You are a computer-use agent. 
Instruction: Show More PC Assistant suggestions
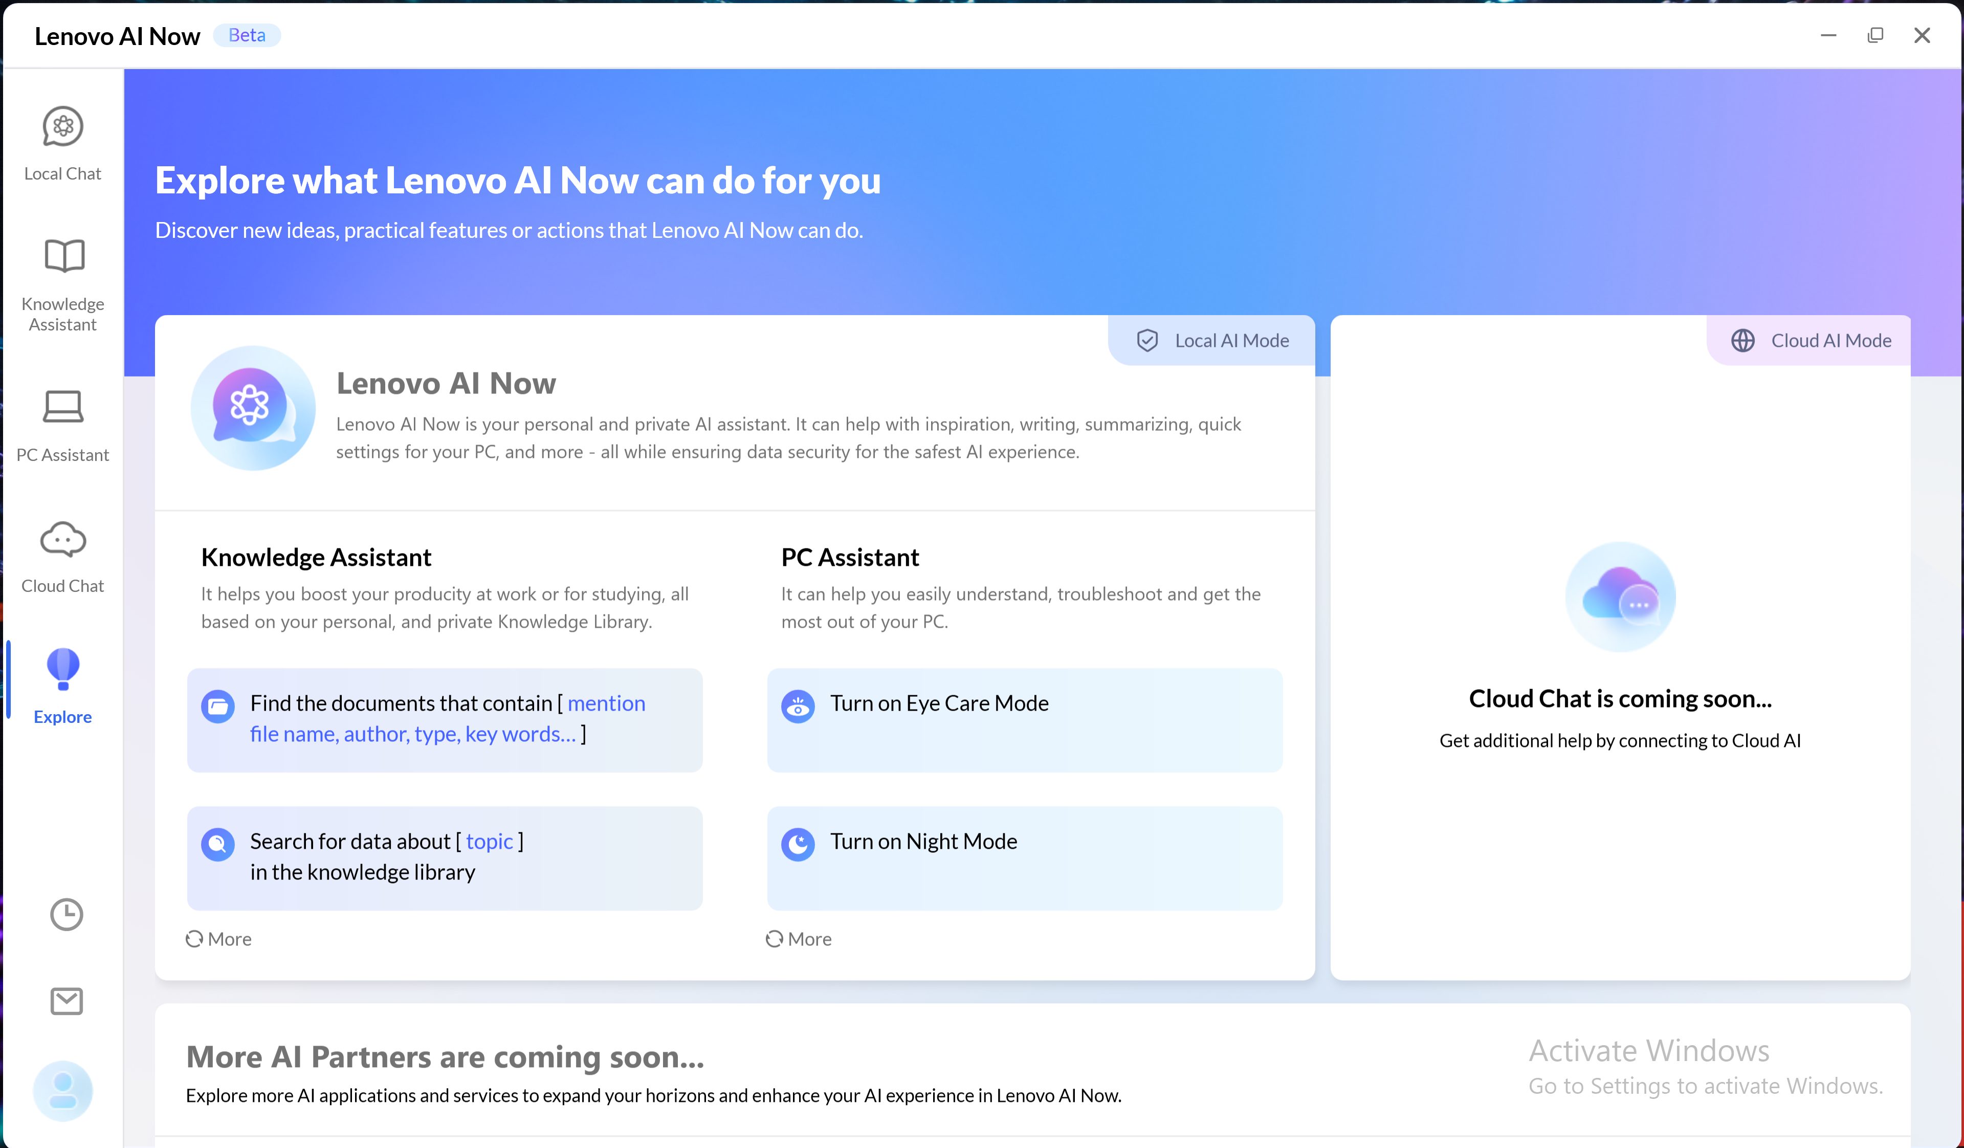coord(799,939)
